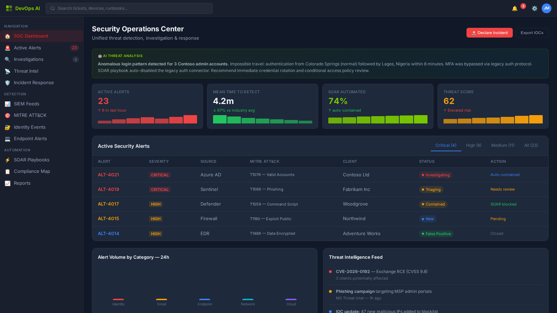Select the SOAR Playbooks lightning icon
This screenshot has width=557, height=313.
(7, 160)
